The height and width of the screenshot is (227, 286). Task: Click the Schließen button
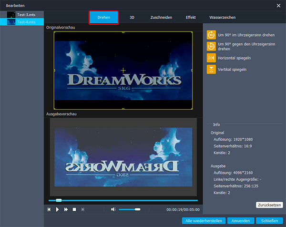point(269,221)
